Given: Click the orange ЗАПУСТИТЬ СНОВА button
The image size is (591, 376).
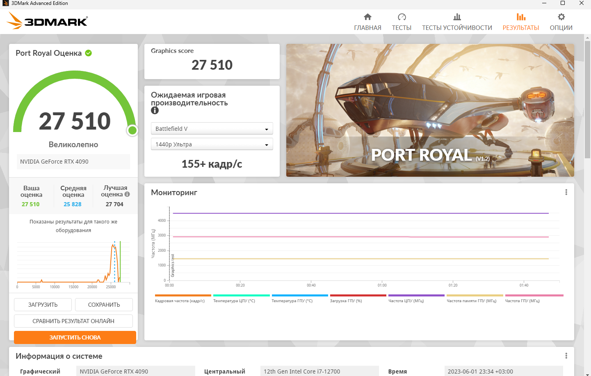Looking at the screenshot, I should tap(75, 337).
